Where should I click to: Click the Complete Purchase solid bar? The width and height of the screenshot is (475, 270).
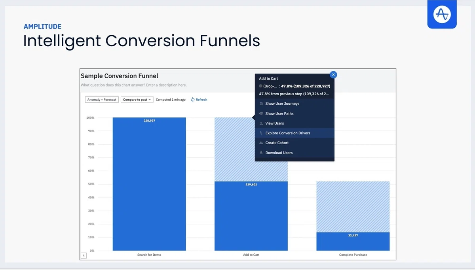pos(353,242)
